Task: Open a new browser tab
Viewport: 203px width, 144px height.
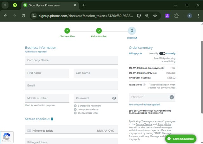Action: pyautogui.click(x=84, y=5)
